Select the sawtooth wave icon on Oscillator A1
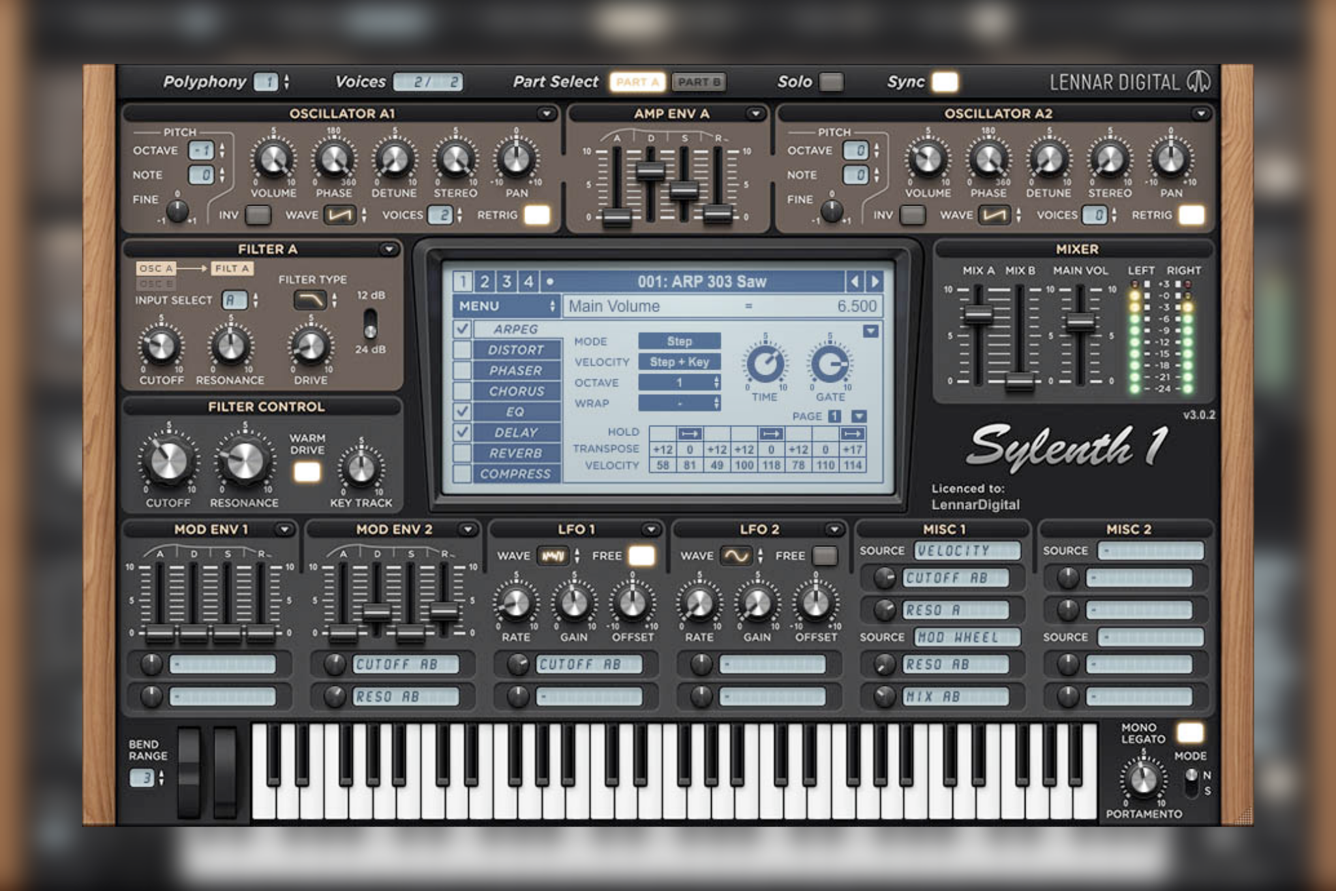 341,215
